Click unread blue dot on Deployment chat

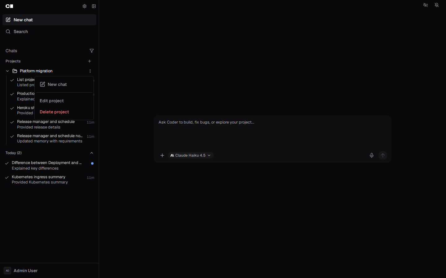(x=92, y=163)
